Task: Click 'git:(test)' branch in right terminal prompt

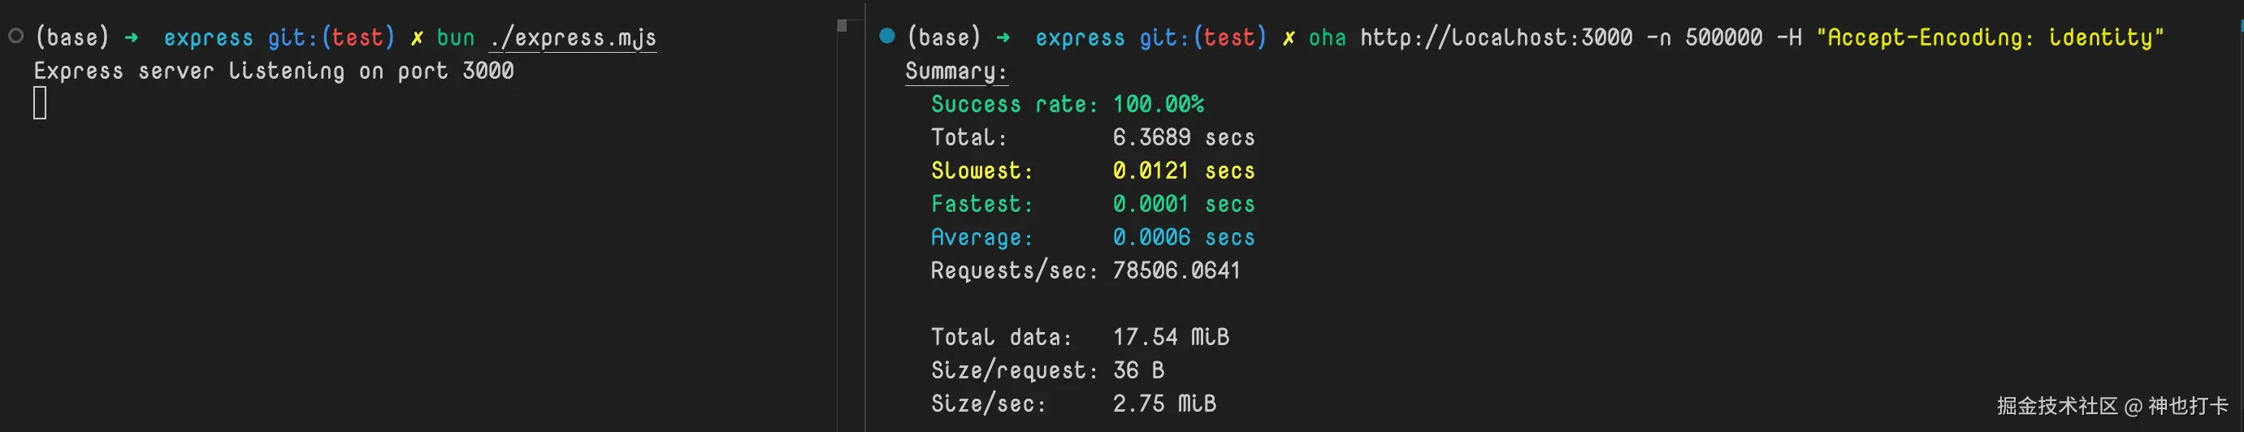Action: click(1203, 37)
